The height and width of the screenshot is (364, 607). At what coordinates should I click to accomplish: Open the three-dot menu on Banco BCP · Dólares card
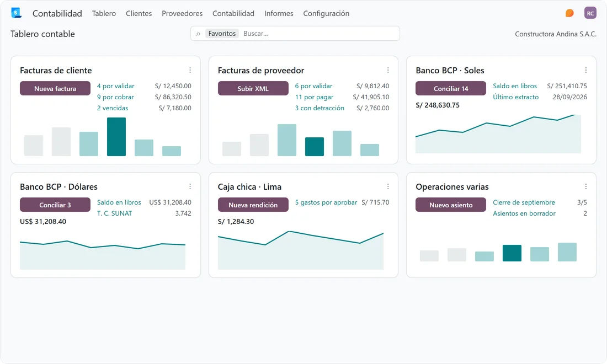click(x=190, y=186)
